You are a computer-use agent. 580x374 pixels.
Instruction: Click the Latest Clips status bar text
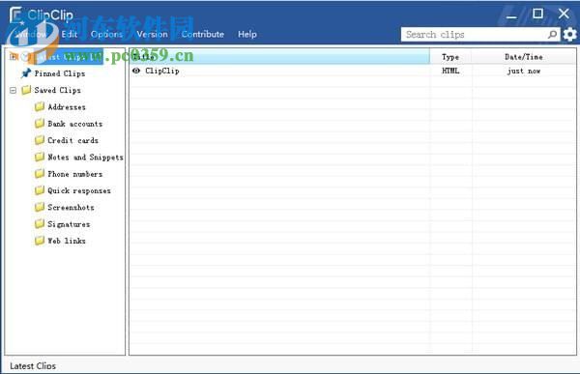tap(33, 366)
